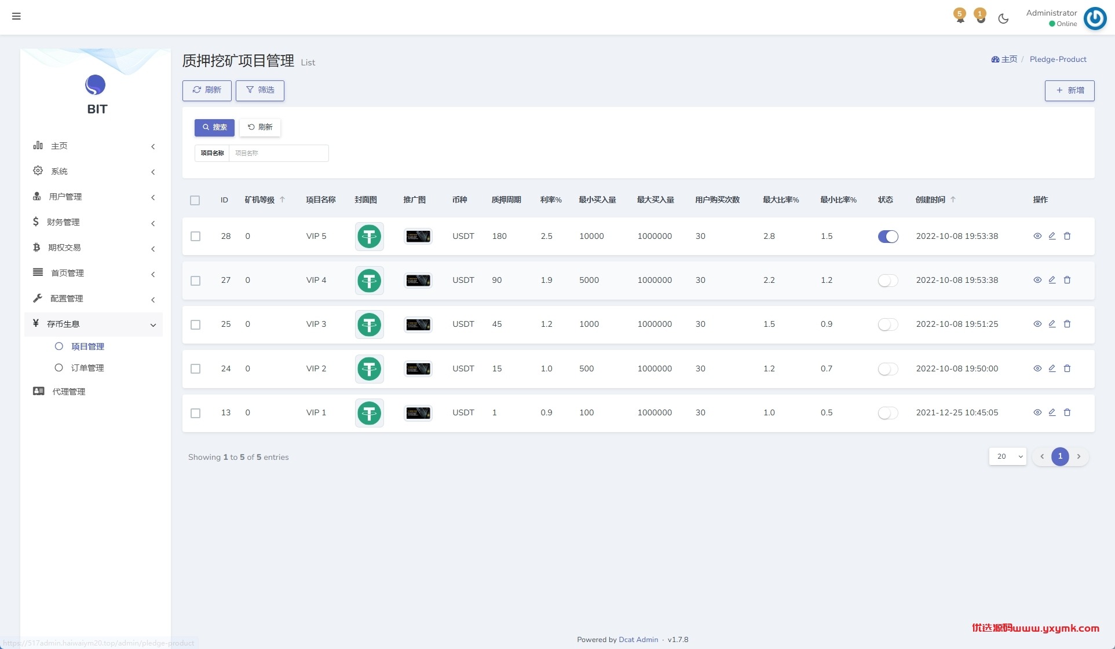This screenshot has height=649, width=1115.
Task: Open the 20 per-page dropdown
Action: (1007, 456)
